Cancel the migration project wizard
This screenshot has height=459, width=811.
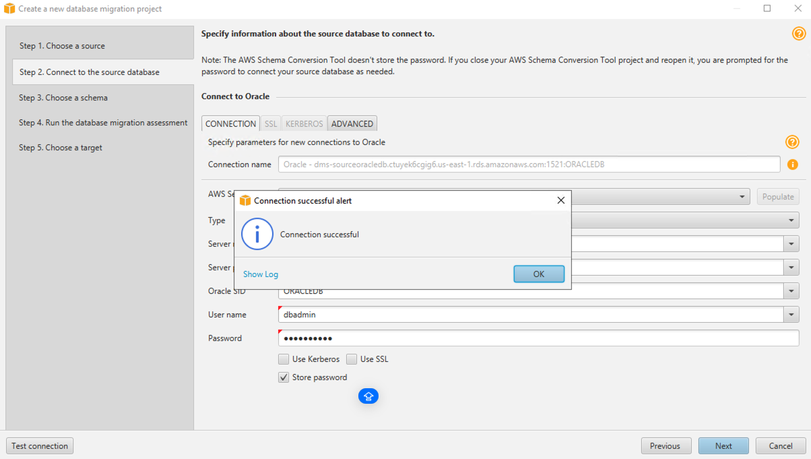tap(781, 446)
